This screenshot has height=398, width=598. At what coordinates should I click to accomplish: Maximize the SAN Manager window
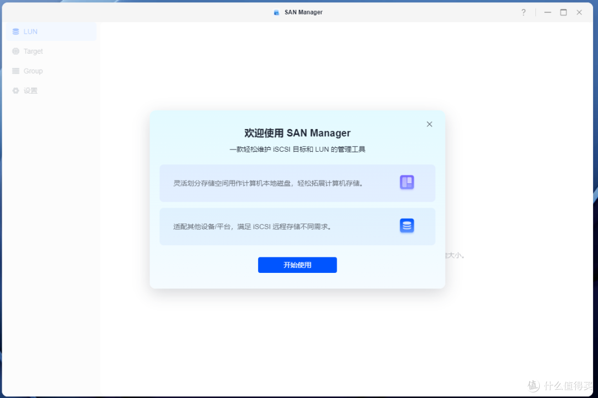563,12
